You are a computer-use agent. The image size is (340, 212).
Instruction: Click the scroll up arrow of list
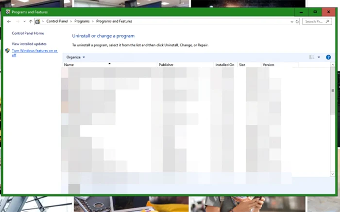click(x=333, y=64)
